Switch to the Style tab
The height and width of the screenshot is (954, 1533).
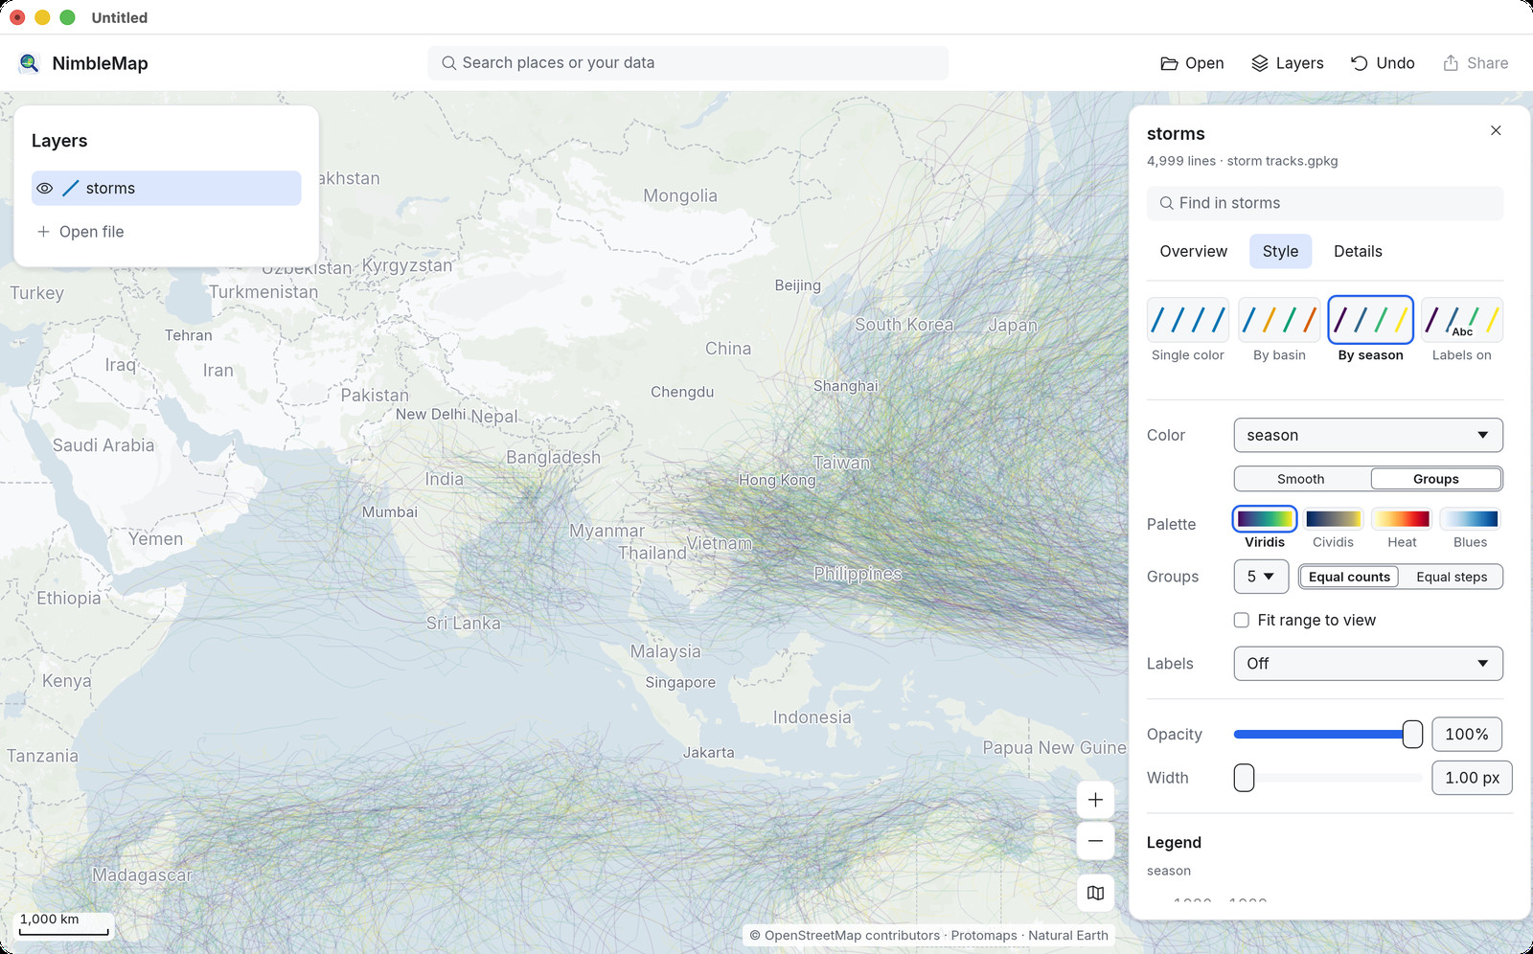point(1280,251)
